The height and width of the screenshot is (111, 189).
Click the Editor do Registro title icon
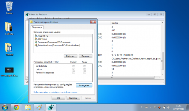(x=27, y=14)
